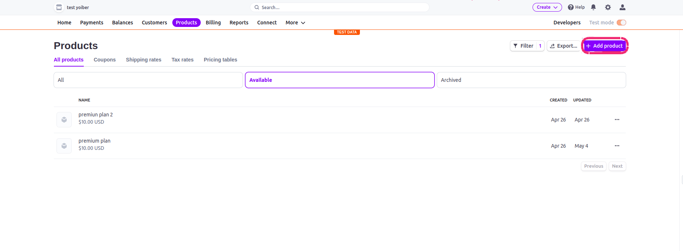Open the Payments section
Image resolution: width=683 pixels, height=251 pixels.
92,23
